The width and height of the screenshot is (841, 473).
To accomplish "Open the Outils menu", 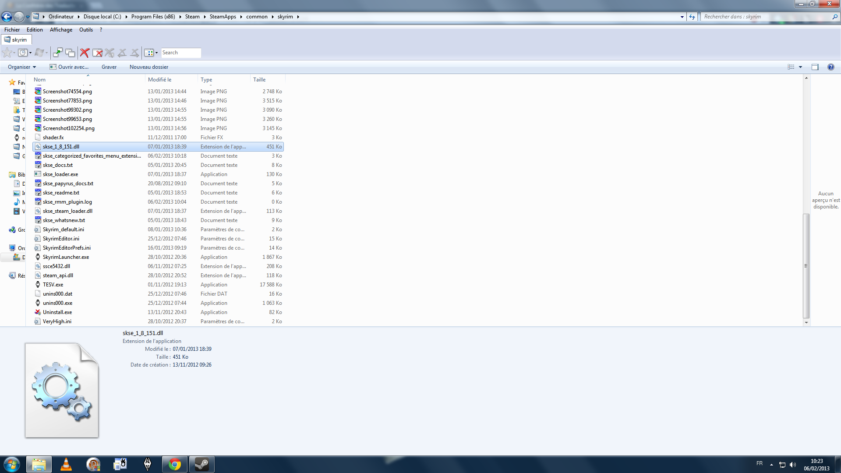I will click(86, 30).
